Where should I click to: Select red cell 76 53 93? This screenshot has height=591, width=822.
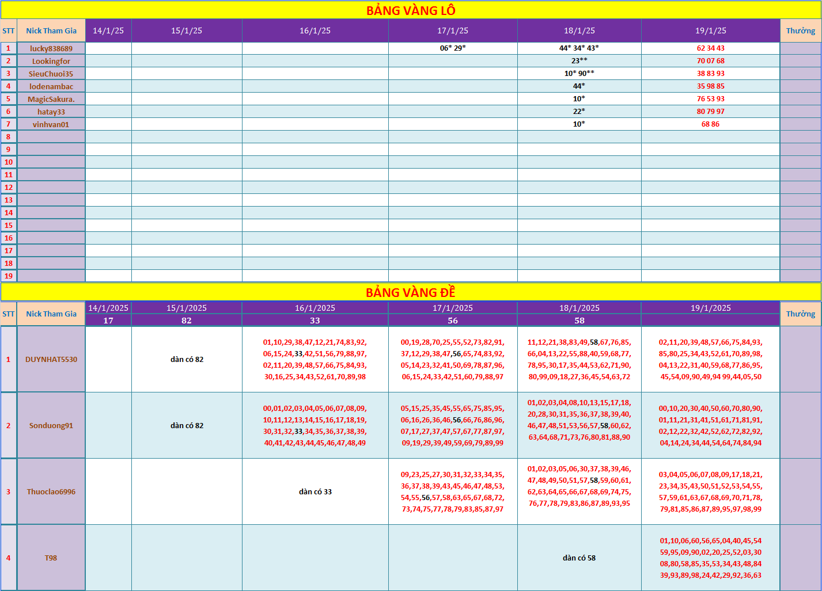tap(711, 99)
